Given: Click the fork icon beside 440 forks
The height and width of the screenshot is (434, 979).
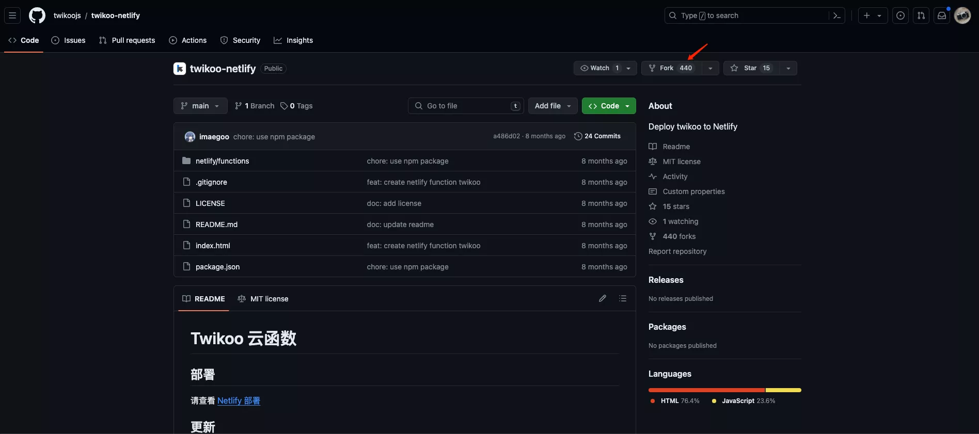Looking at the screenshot, I should point(653,236).
